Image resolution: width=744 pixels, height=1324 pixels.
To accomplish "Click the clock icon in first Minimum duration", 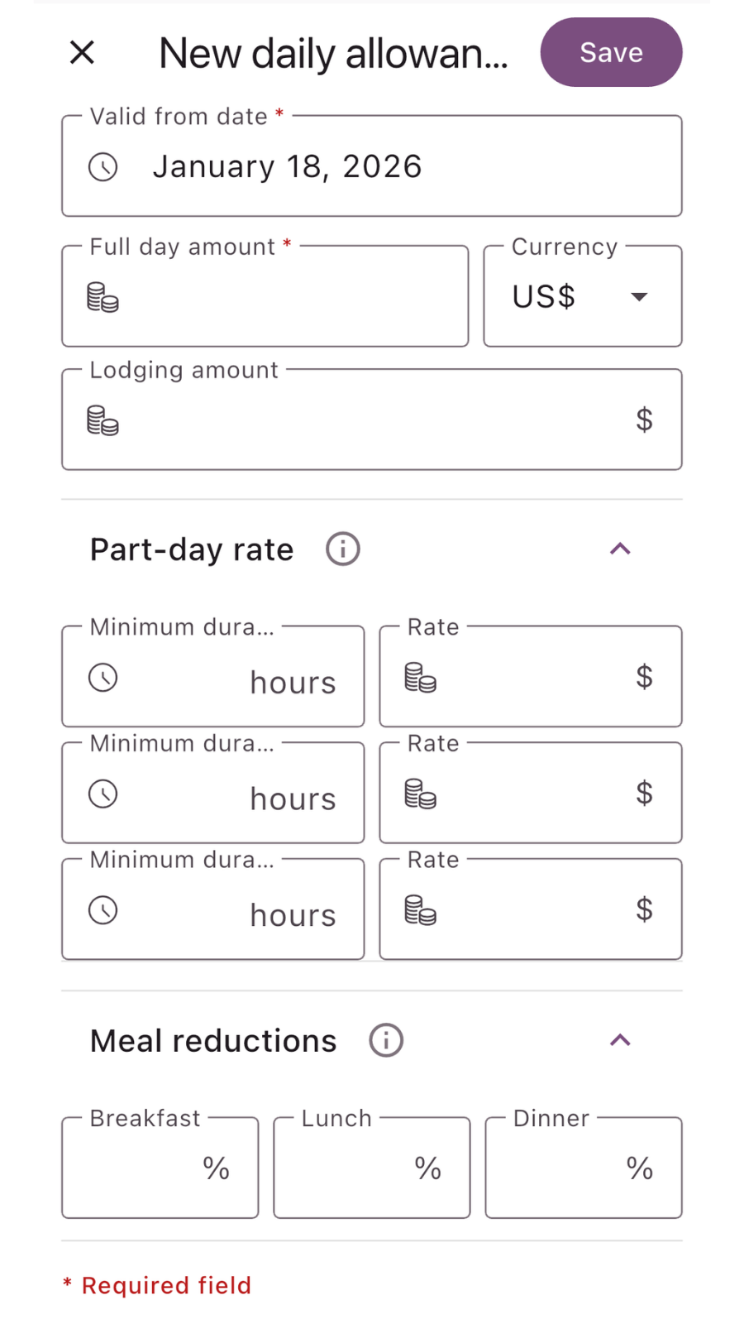I will 103,678.
